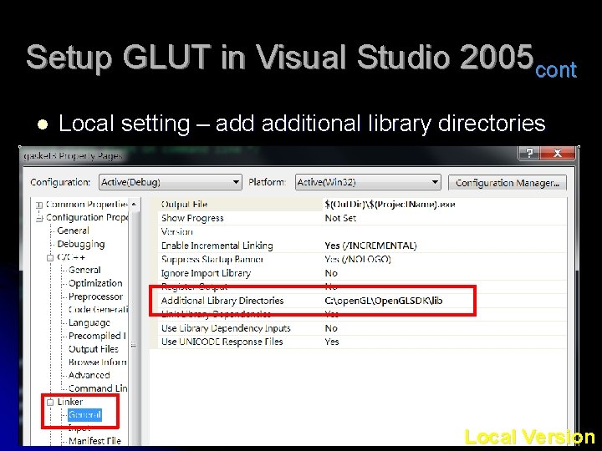Select General under Configuration Properties

73,231
